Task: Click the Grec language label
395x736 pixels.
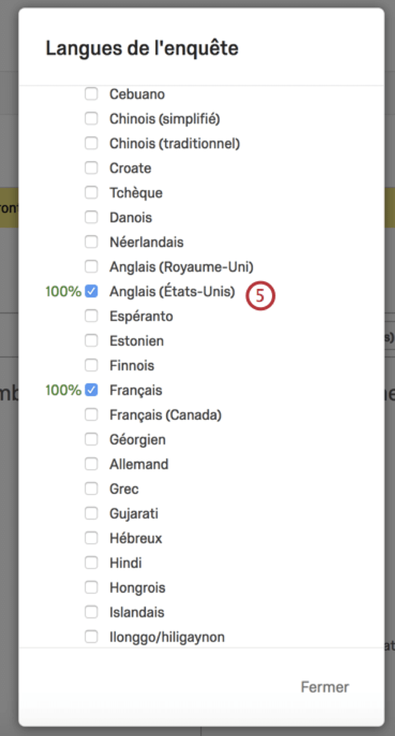Action: tap(124, 489)
